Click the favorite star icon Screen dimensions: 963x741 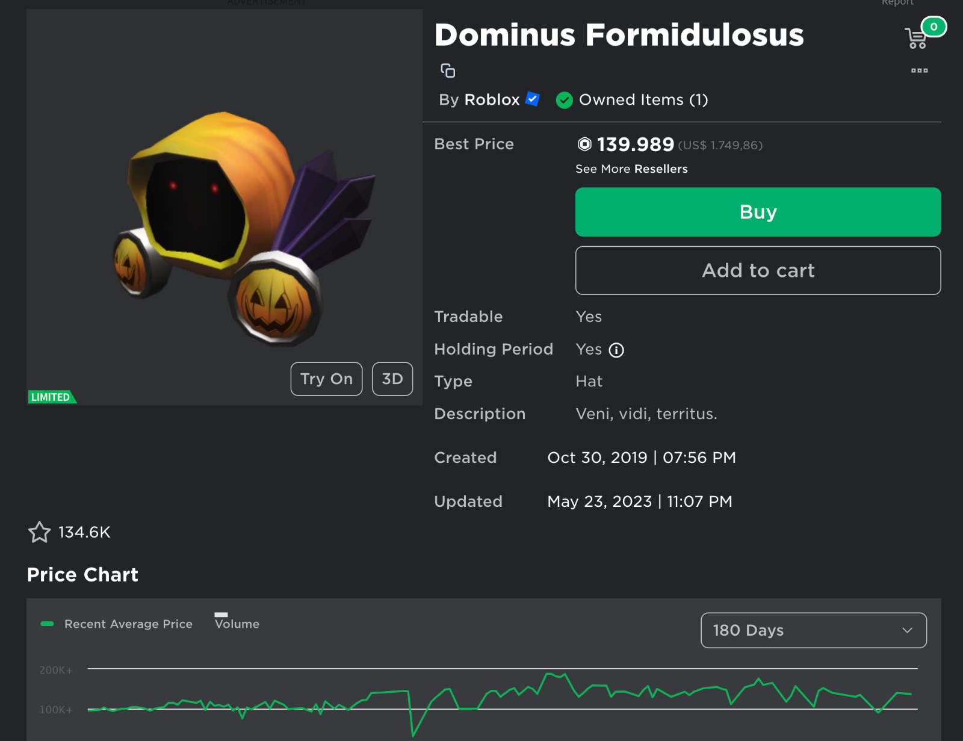point(39,532)
